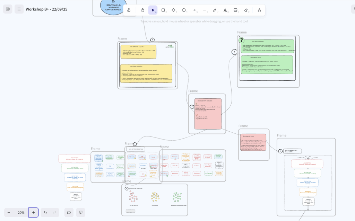Image resolution: width=355 pixels, height=221 pixels.
Task: Pick the Arrow tool
Action: 194,10
